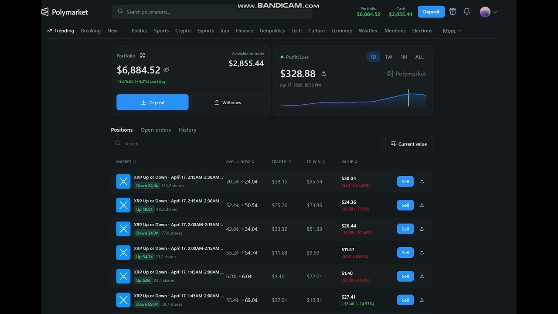Select the 1D profit/loss range
The height and width of the screenshot is (314, 558).
(373, 57)
